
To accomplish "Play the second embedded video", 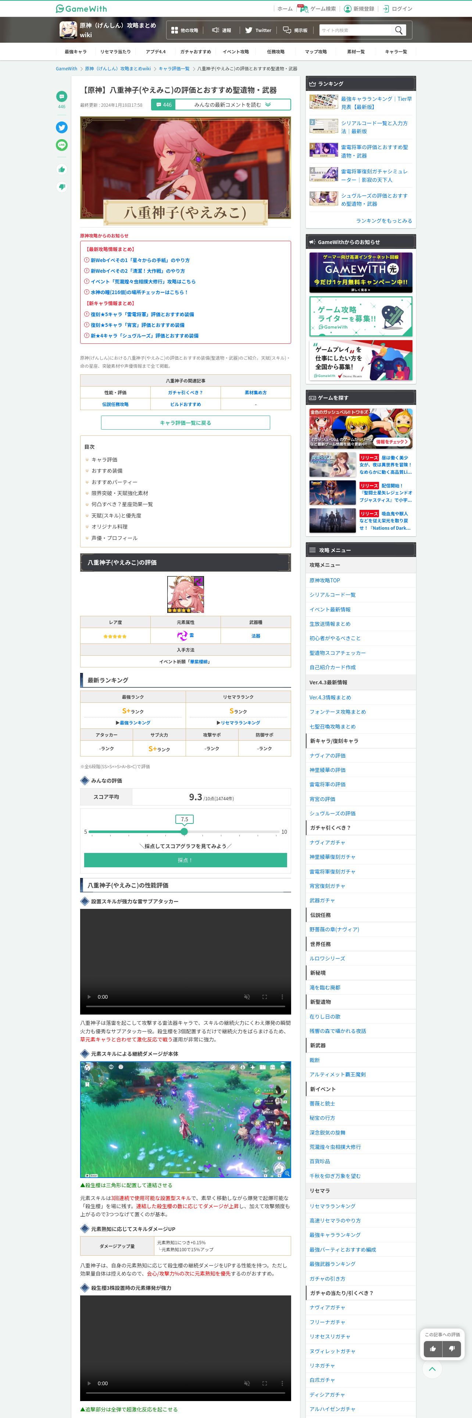I will (90, 1383).
